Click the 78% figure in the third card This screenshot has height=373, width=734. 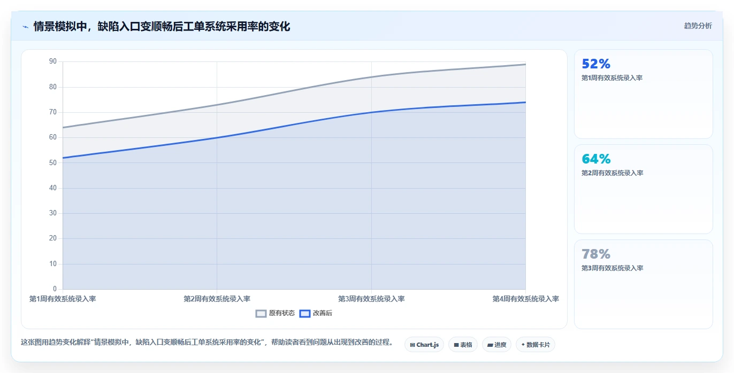click(x=596, y=254)
